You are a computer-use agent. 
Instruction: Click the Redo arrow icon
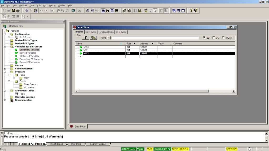[46, 11]
